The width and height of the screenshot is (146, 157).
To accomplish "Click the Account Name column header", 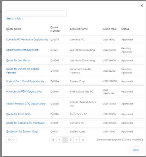I will point(79,29).
